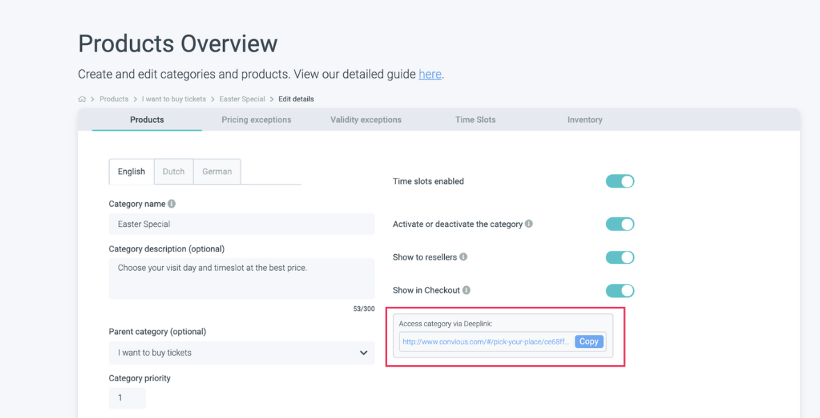
Task: Deactivate the category using its toggle
Action: pyautogui.click(x=620, y=224)
